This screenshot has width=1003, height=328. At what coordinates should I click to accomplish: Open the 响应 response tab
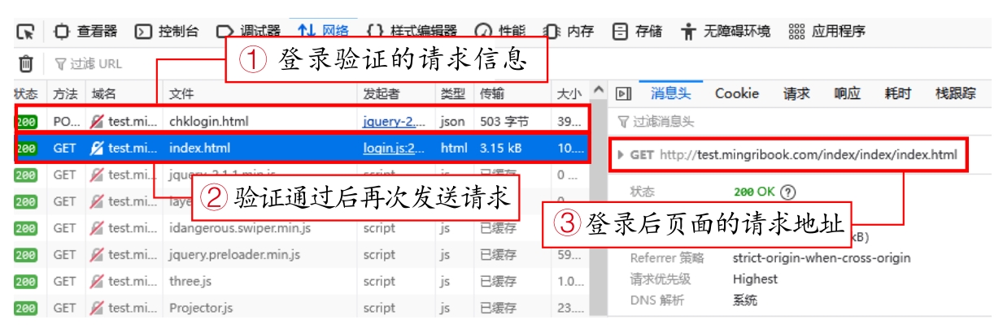tap(847, 93)
